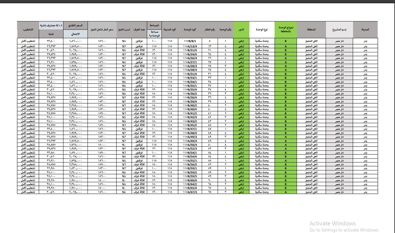The width and height of the screenshot is (395, 233).
Task: Click the المنطقة header cell
Action: [311, 30]
